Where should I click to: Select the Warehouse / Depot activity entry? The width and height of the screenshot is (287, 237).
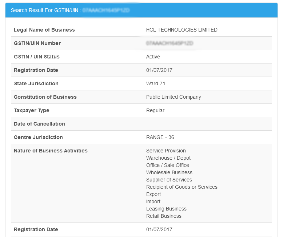coord(168,158)
